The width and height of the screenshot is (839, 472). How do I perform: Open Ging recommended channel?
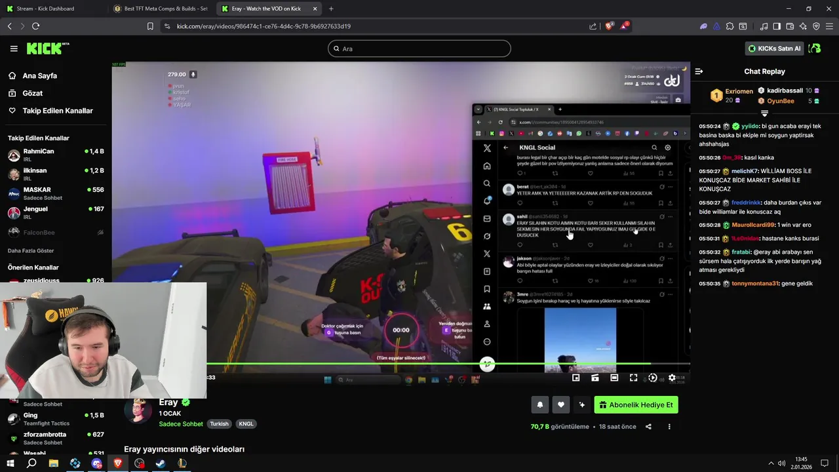point(56,419)
